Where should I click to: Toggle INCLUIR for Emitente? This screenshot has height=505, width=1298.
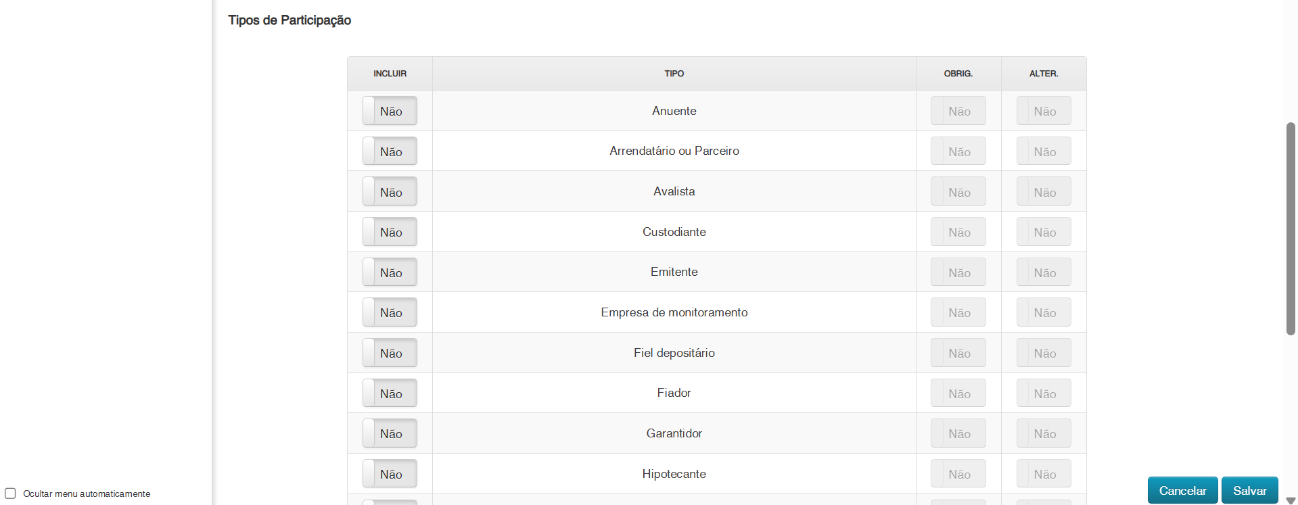tap(390, 272)
